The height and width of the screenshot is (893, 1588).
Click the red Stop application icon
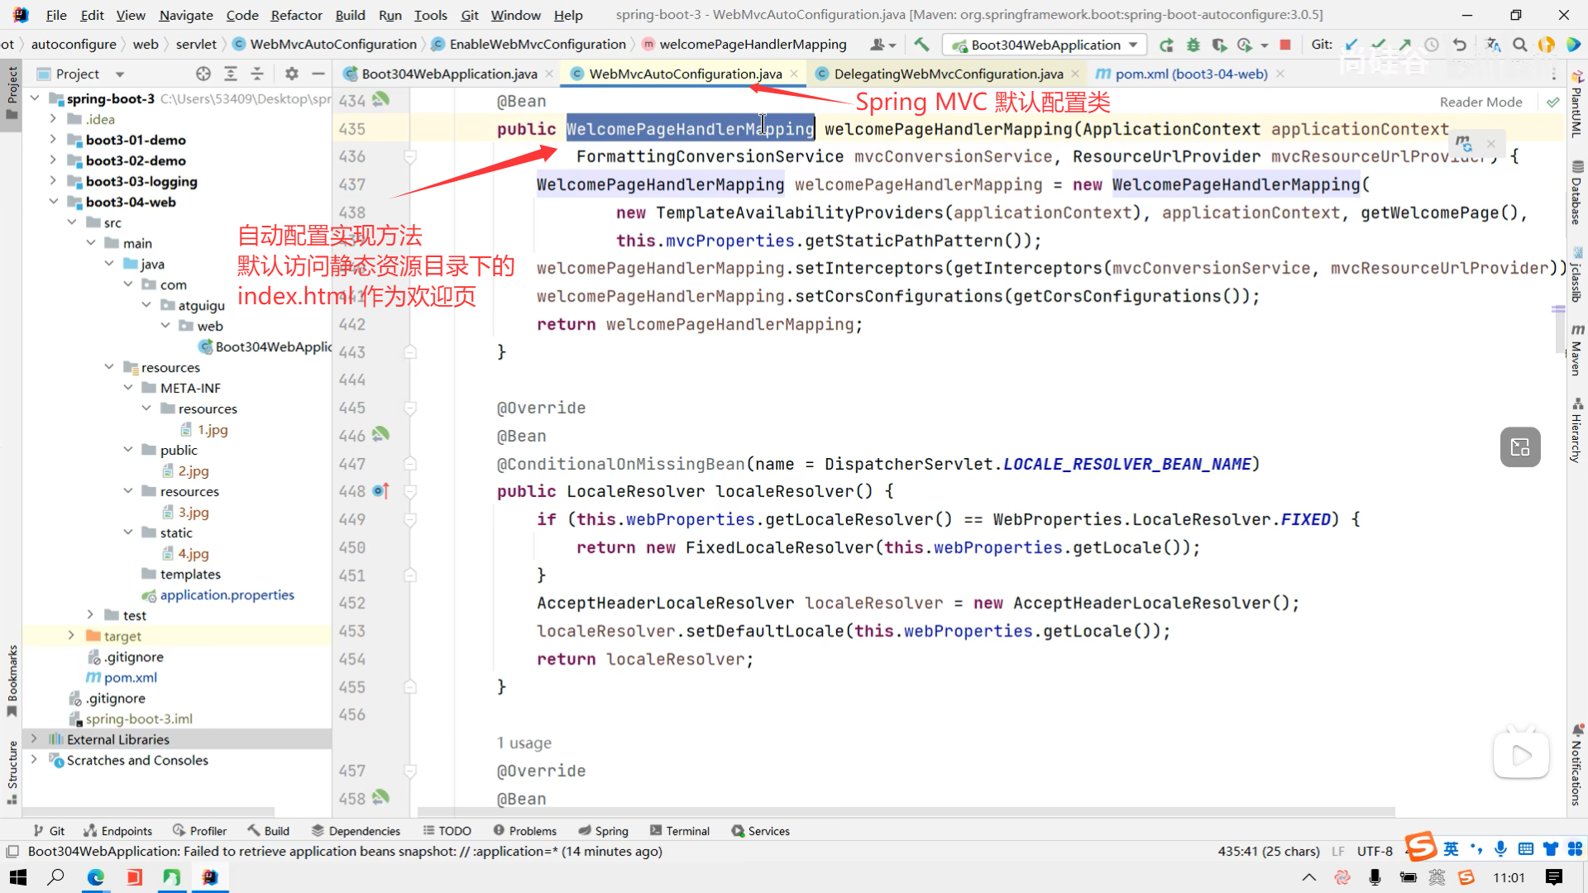tap(1284, 45)
